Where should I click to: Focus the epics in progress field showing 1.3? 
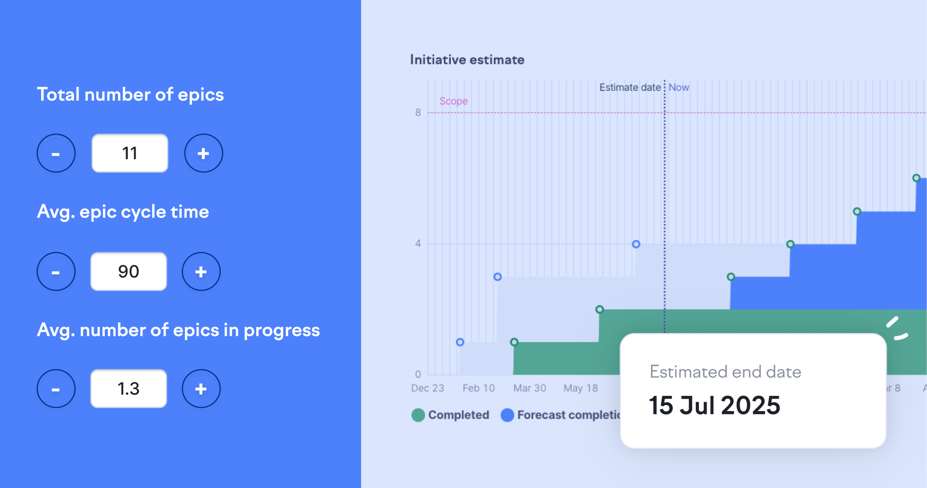coord(129,389)
